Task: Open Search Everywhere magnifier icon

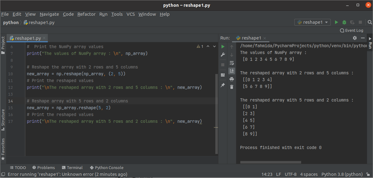Action: [370, 22]
